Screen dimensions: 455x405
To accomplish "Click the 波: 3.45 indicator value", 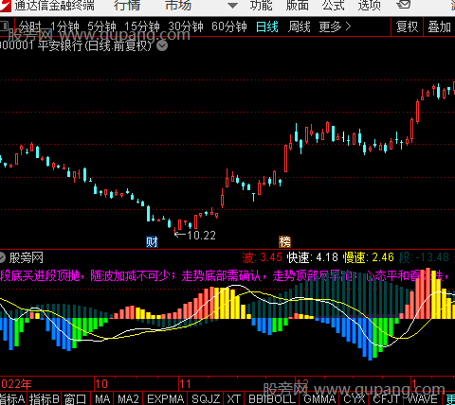I will pyautogui.click(x=262, y=257).
